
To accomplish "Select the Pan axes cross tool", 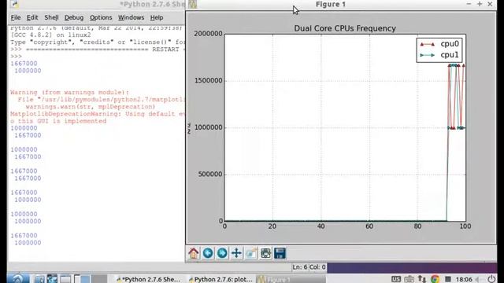I will pos(236,253).
